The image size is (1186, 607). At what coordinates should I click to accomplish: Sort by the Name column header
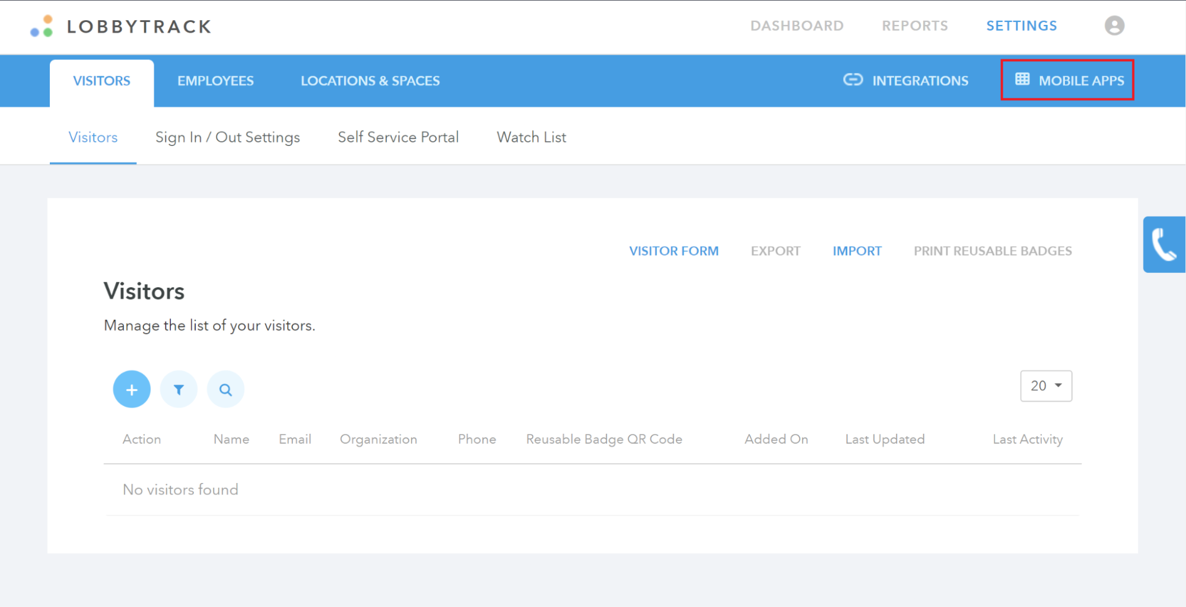point(231,439)
